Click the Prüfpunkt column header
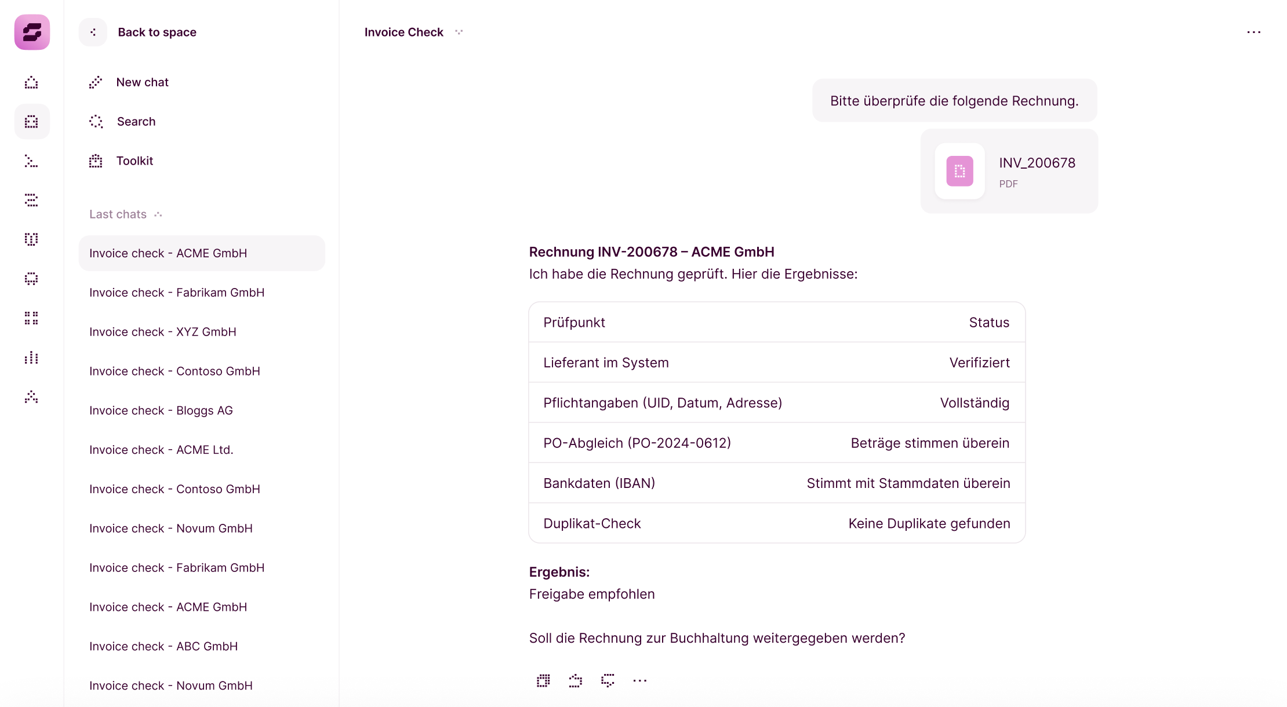 coord(574,323)
